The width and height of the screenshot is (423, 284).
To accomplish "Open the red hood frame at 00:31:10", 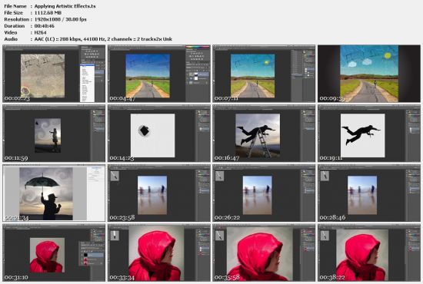I will tap(54, 253).
